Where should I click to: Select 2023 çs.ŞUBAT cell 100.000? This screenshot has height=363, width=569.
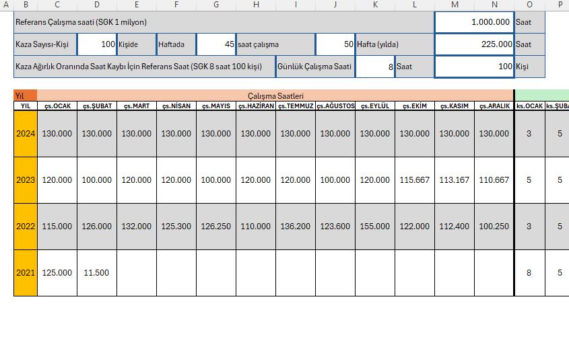[x=97, y=180]
